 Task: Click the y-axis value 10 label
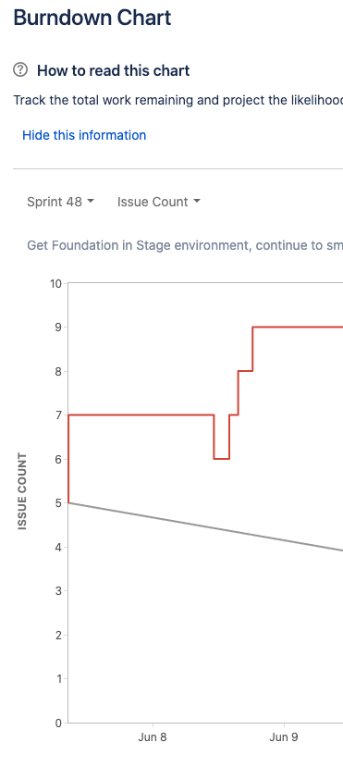pyautogui.click(x=55, y=283)
